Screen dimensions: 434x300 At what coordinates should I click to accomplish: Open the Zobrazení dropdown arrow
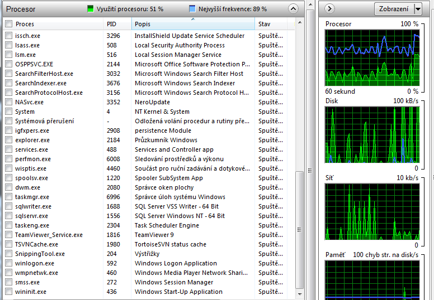418,9
